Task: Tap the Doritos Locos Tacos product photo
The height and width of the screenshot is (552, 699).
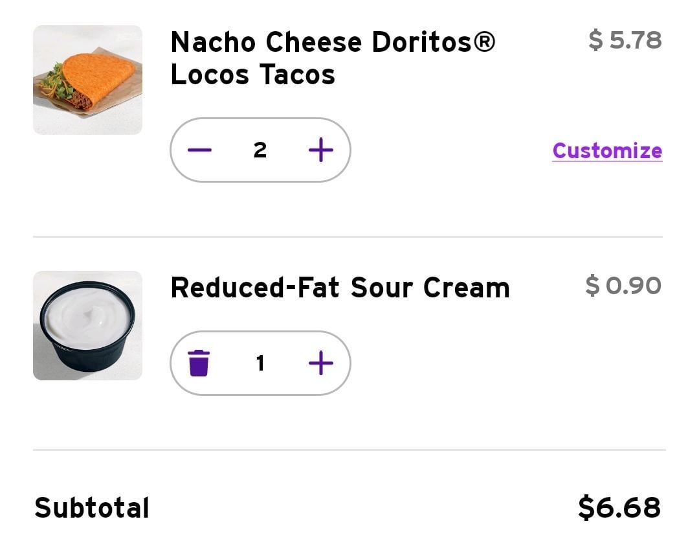Action: pyautogui.click(x=87, y=80)
